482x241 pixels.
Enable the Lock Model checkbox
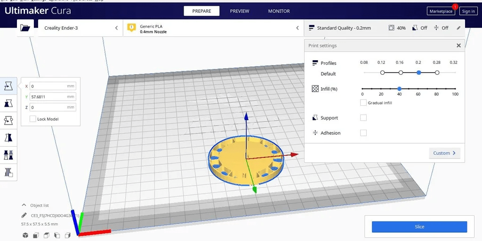click(x=32, y=119)
